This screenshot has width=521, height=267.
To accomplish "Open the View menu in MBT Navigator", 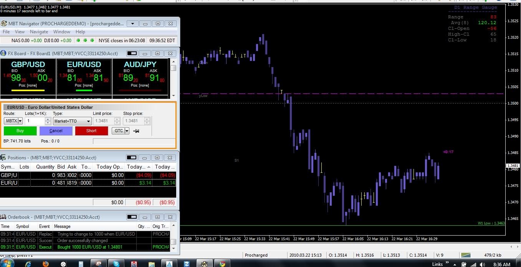I will pyautogui.click(x=20, y=32).
